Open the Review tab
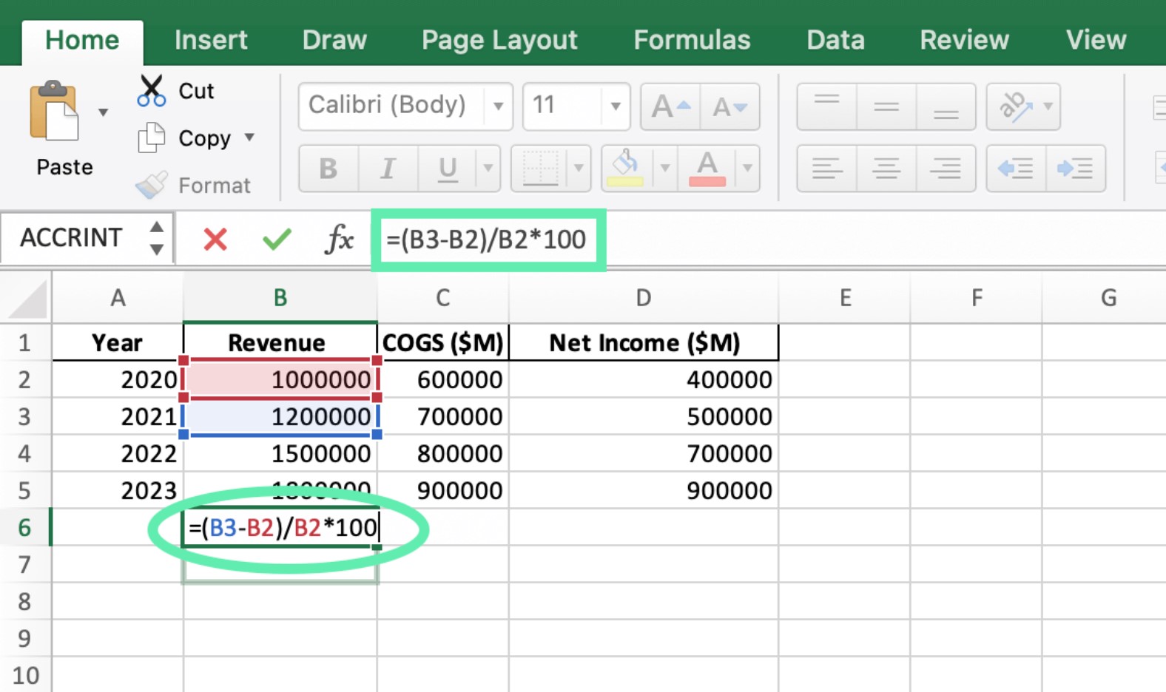Screen dimensions: 1166x692 [x=964, y=40]
